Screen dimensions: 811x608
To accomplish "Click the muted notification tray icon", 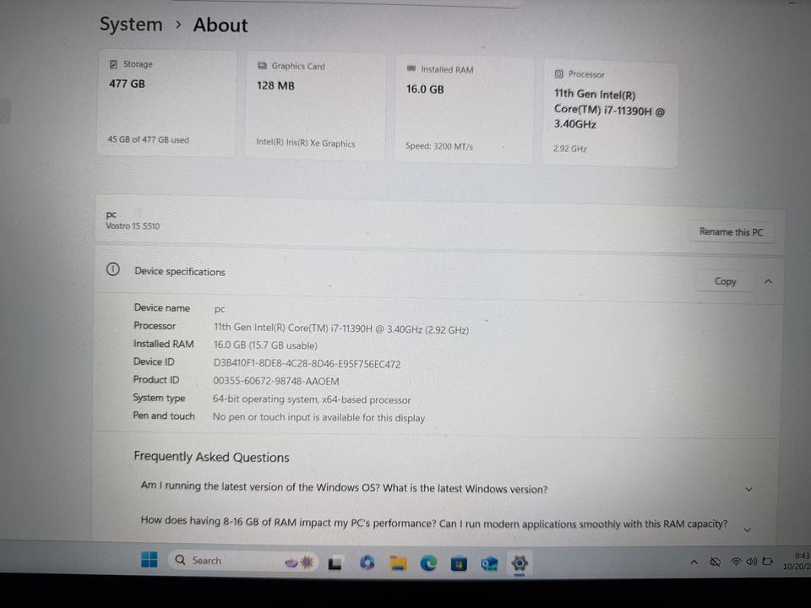I will [716, 562].
